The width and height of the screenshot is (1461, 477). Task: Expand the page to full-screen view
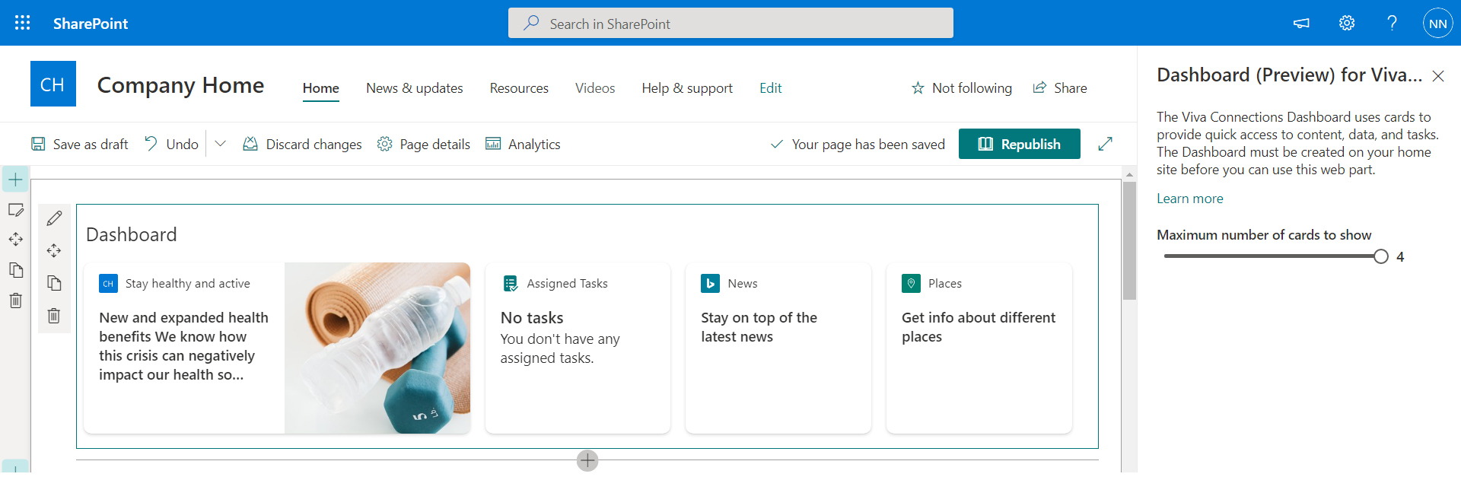[1105, 144]
